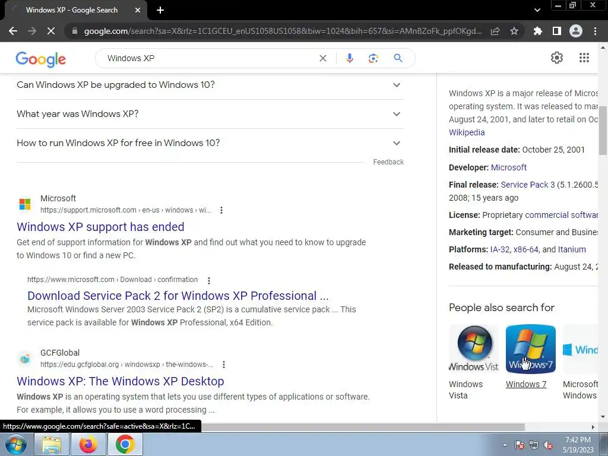Switch to Chrome on the taskbar

coord(125,444)
